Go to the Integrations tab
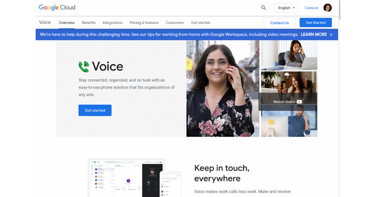 (x=113, y=22)
